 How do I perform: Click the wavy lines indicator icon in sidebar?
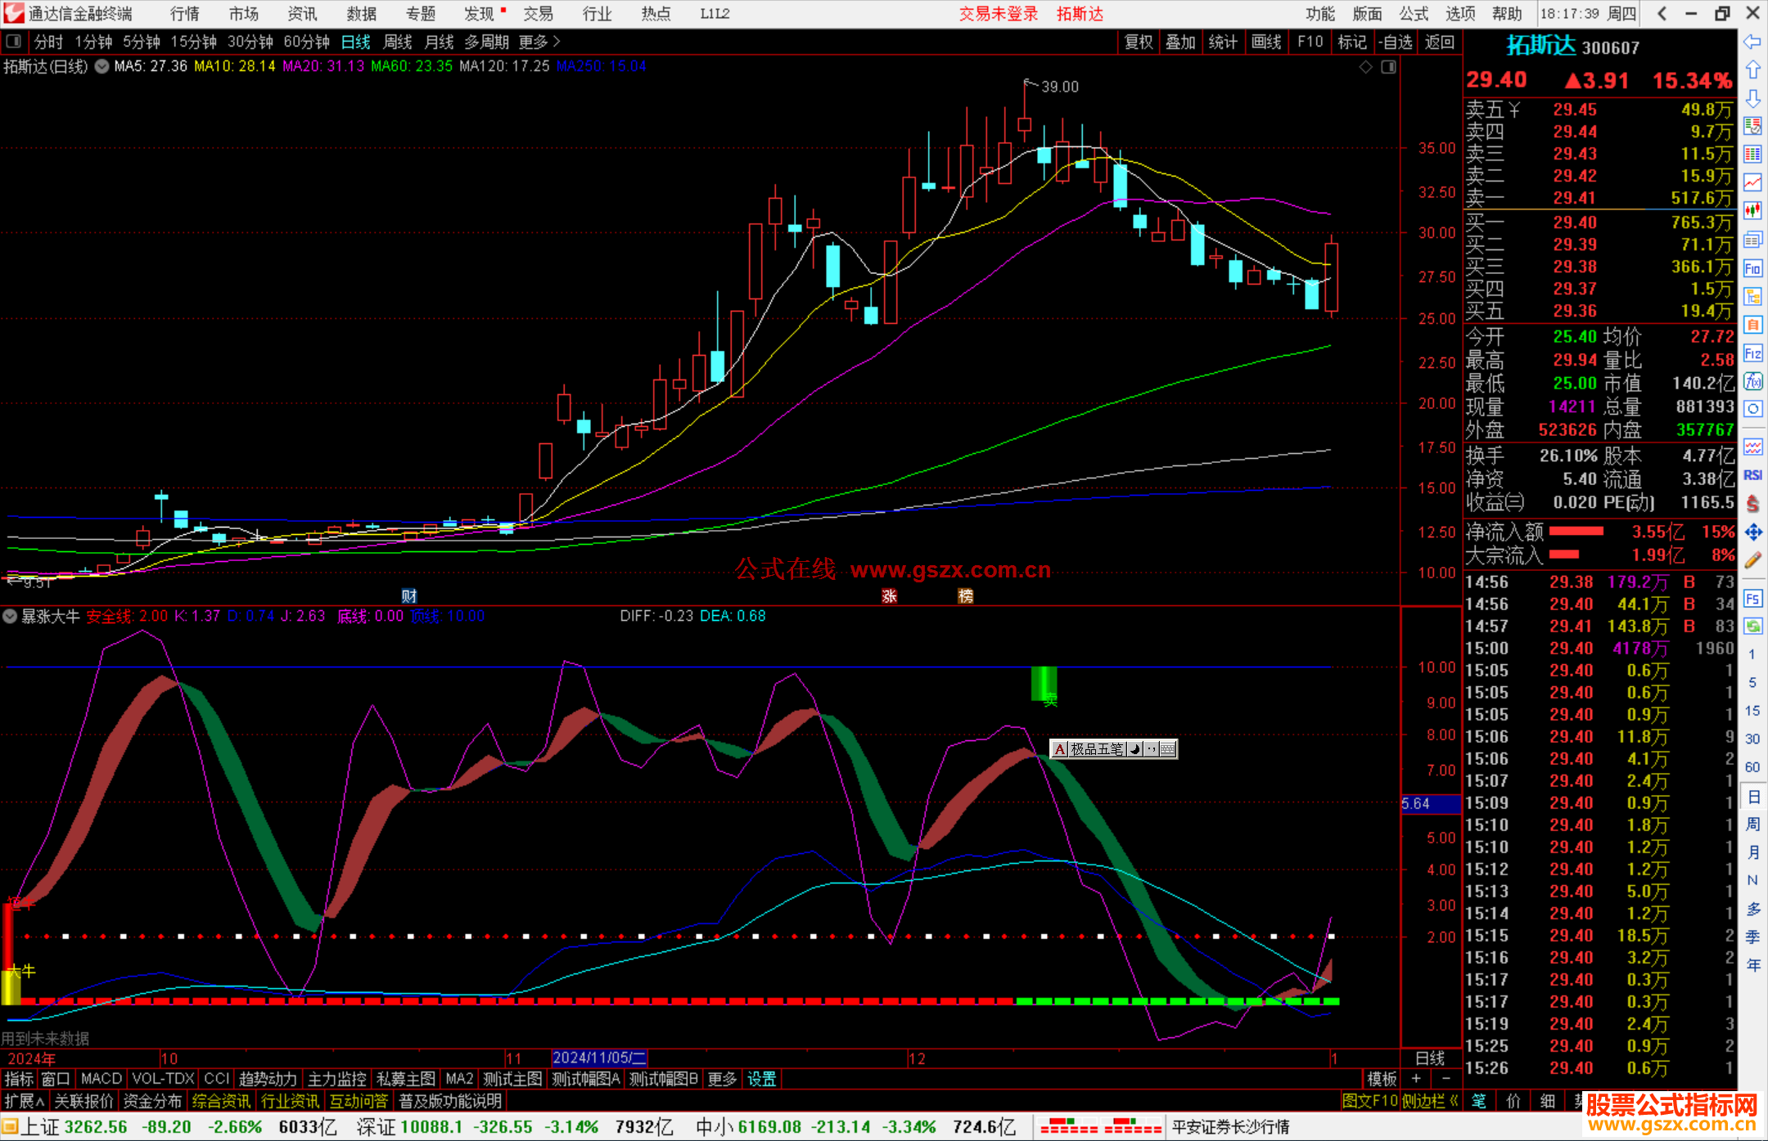1752,447
